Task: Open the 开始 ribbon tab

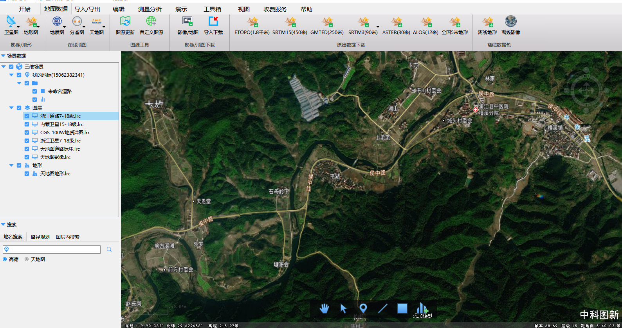Action: [25, 9]
